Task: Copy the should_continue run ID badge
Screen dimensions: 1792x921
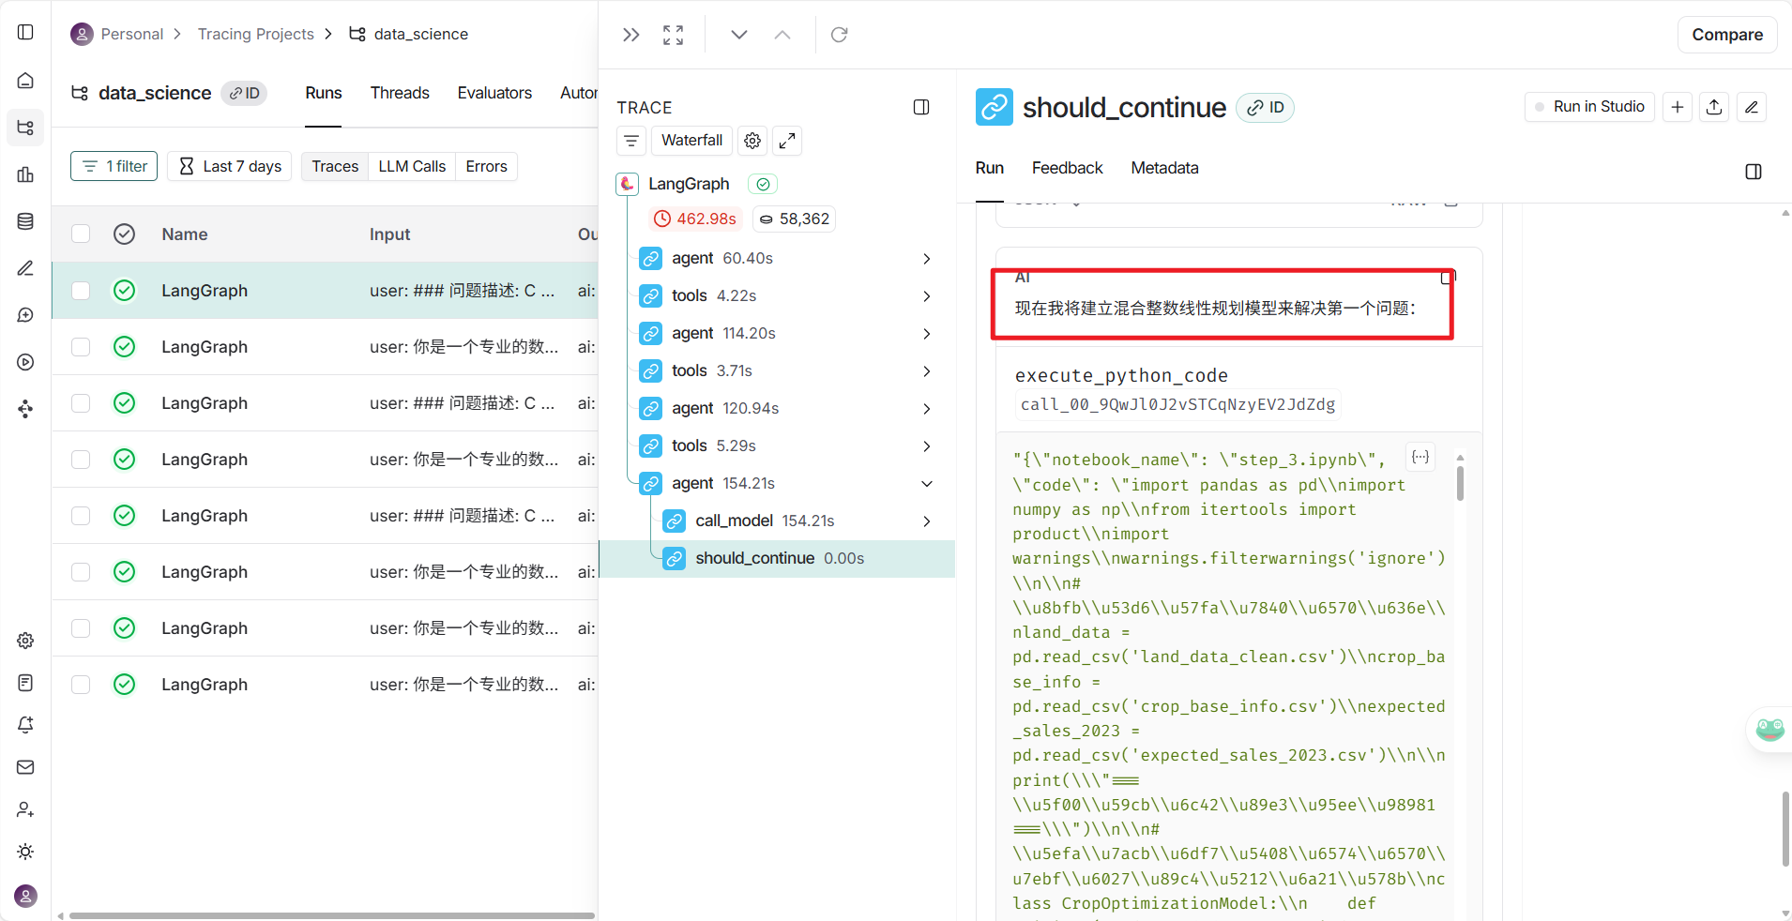Action: 1266,108
